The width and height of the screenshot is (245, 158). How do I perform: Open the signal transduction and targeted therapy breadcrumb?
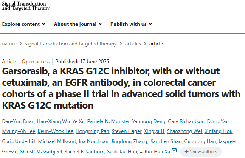(71, 44)
